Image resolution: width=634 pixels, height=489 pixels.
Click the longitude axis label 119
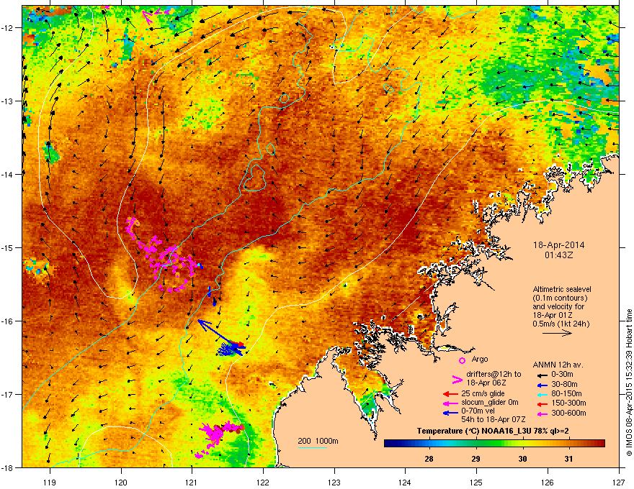click(x=50, y=482)
